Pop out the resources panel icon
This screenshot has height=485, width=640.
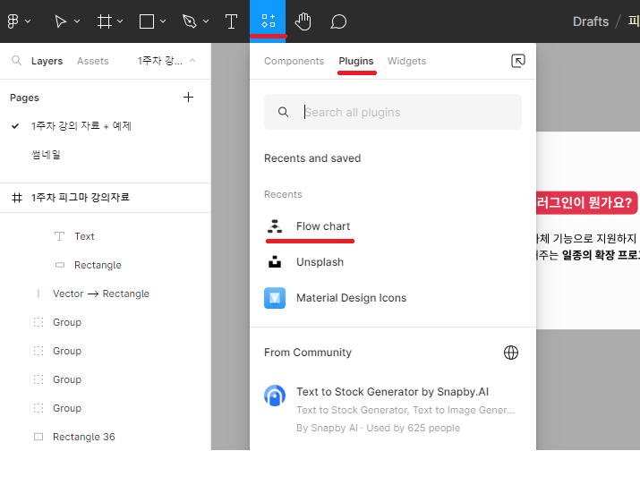tap(518, 61)
